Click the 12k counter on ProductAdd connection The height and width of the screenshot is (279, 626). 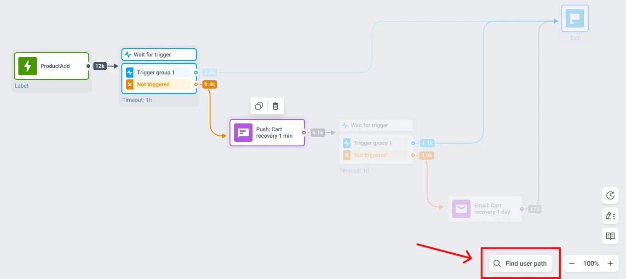point(100,66)
